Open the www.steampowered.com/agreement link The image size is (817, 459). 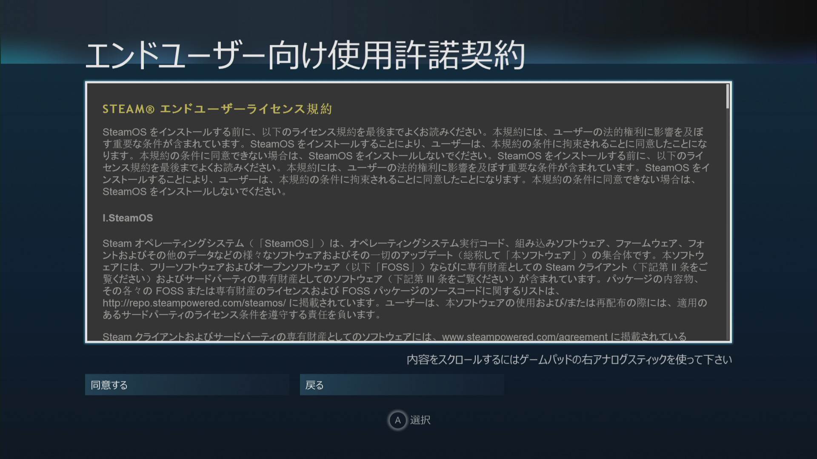525,337
